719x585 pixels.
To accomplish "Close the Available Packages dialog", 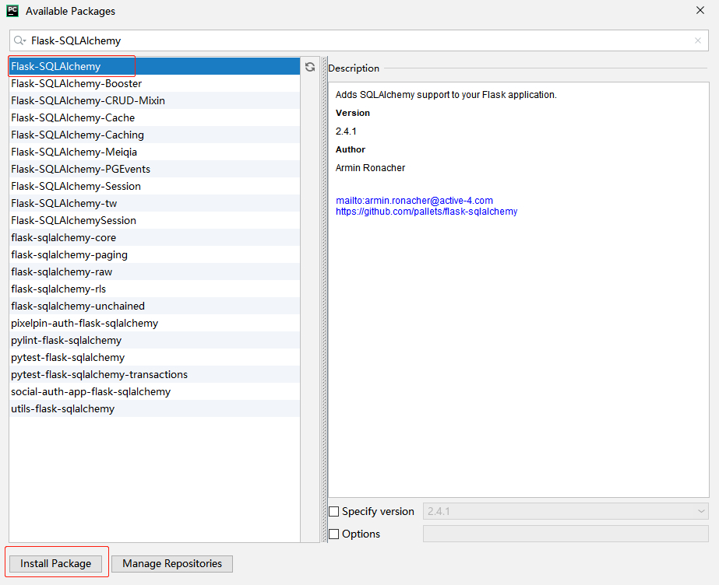I will click(x=700, y=11).
